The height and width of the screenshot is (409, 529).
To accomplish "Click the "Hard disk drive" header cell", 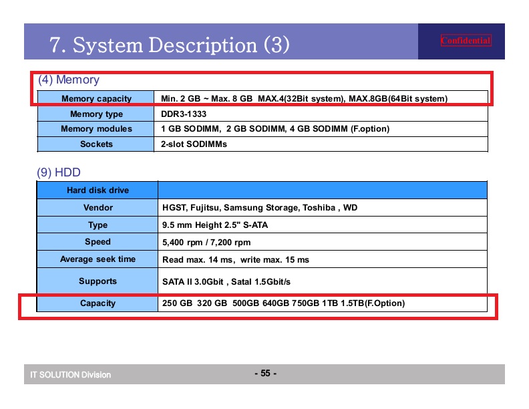I will pos(98,190).
